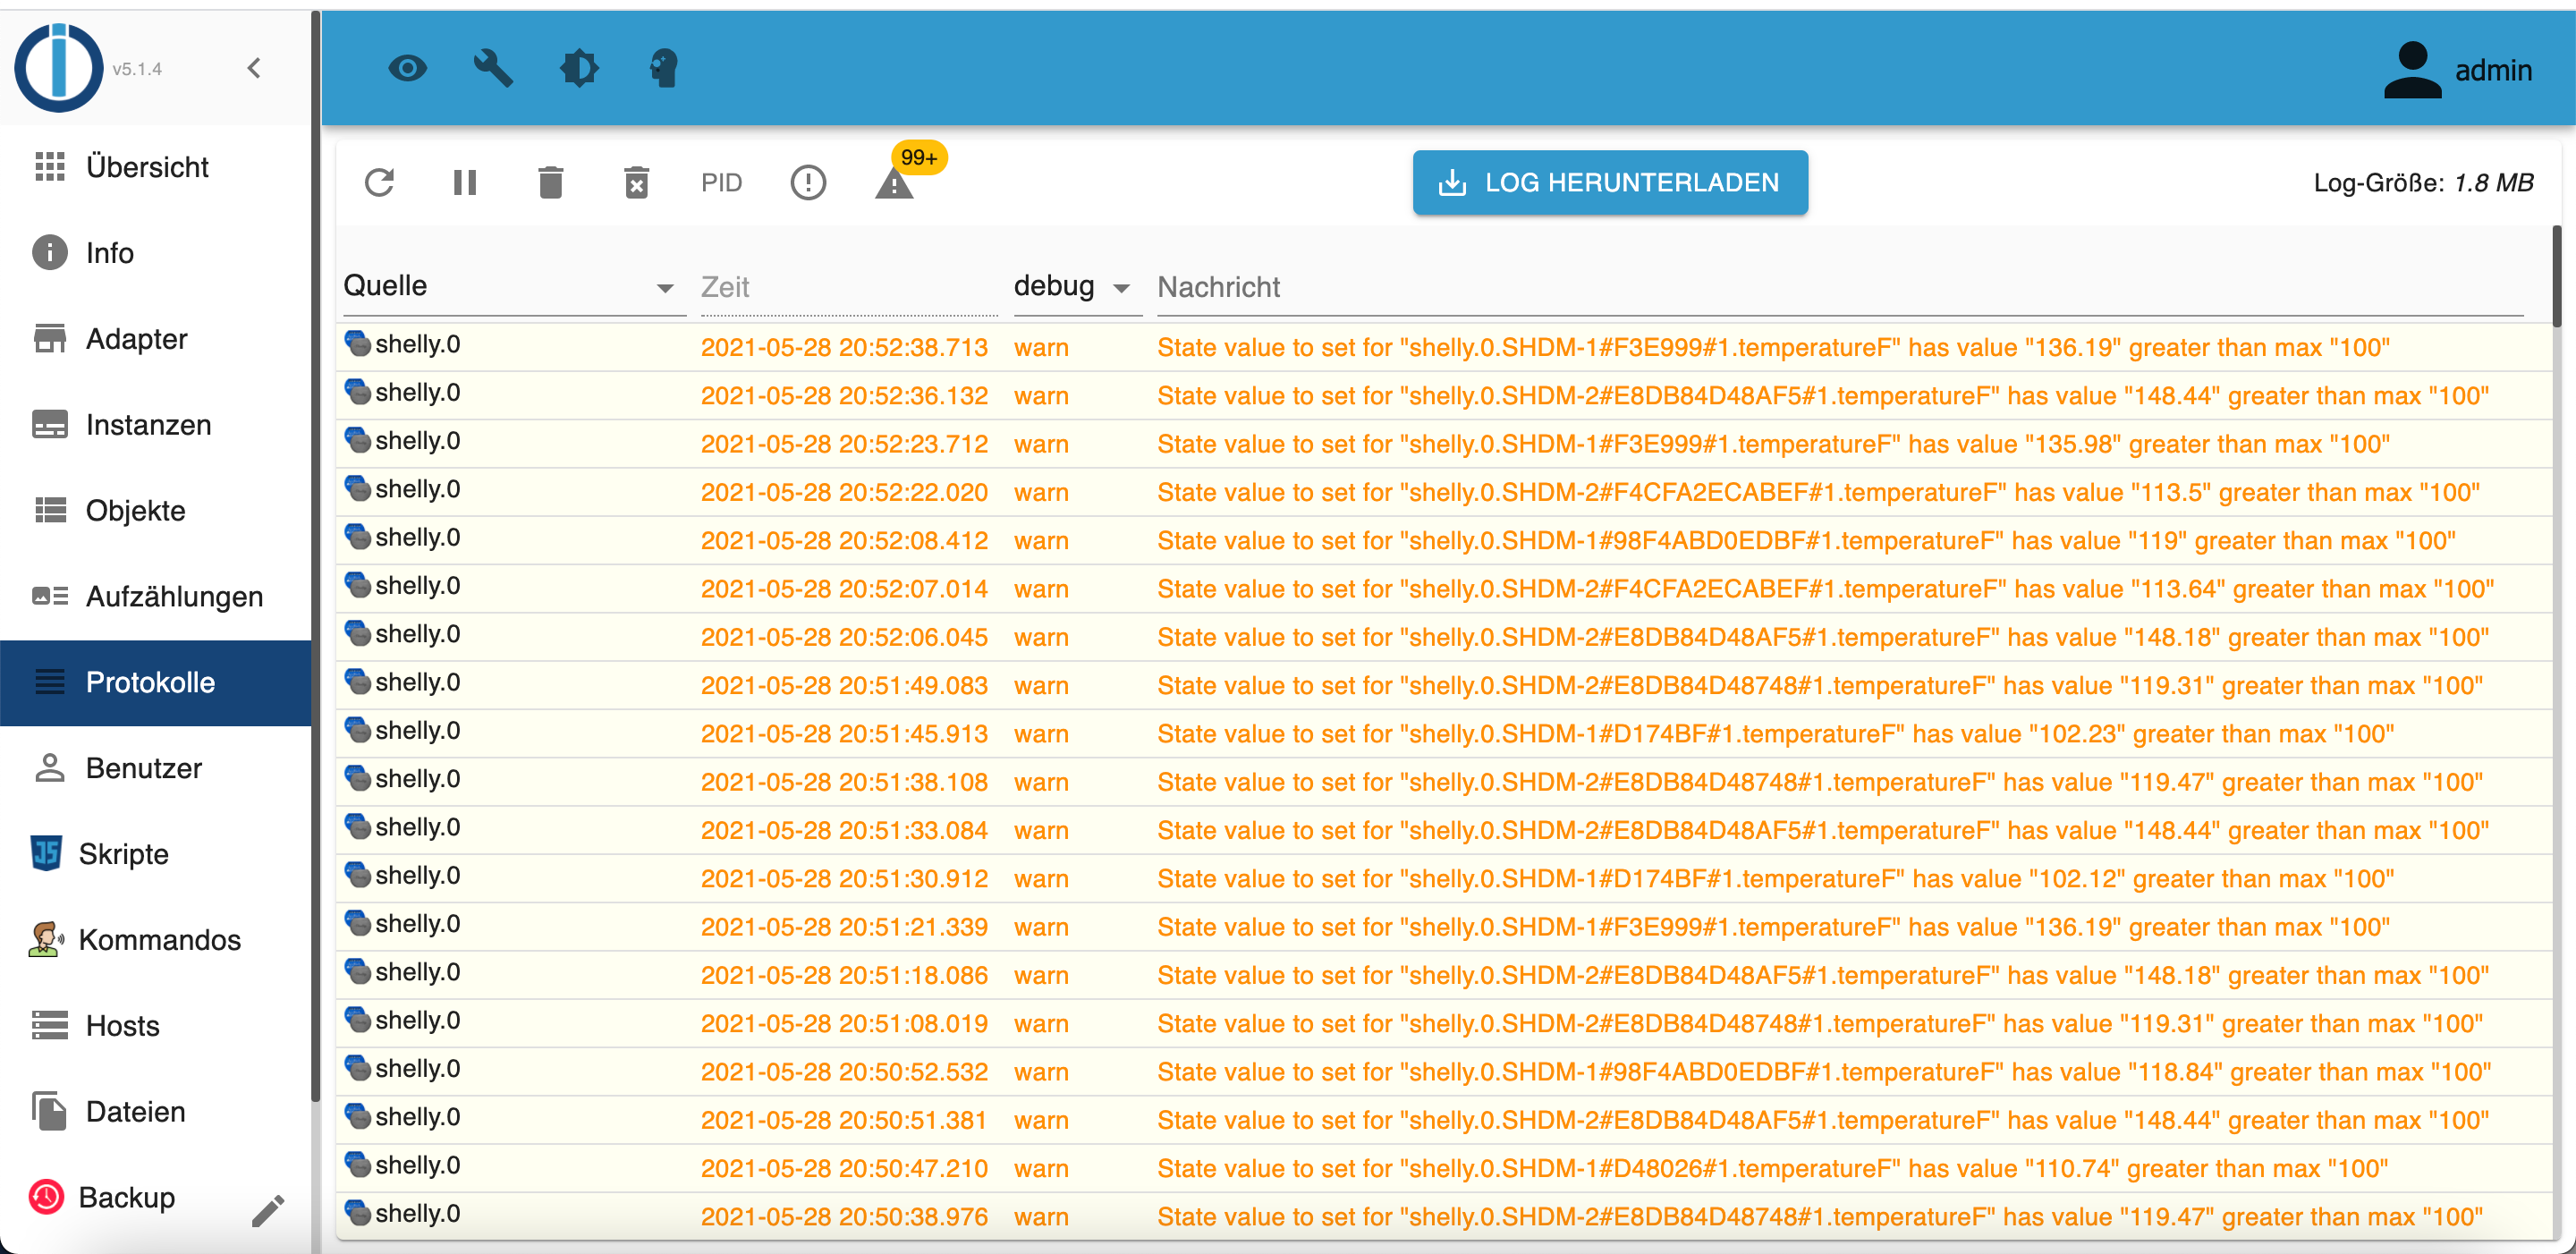Collapse the sidebar with the chevron arrow
The width and height of the screenshot is (2576, 1254).
[254, 68]
